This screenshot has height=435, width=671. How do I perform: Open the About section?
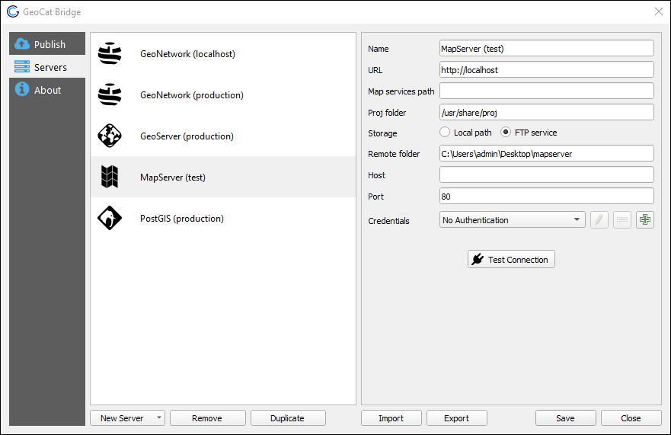pyautogui.click(x=47, y=90)
